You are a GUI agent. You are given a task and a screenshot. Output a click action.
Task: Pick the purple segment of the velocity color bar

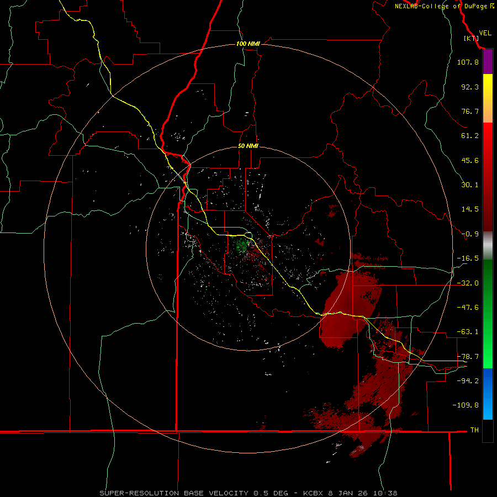488,62
